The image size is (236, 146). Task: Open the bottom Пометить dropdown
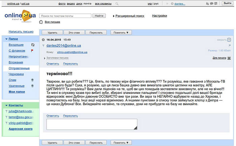pyautogui.click(x=121, y=143)
